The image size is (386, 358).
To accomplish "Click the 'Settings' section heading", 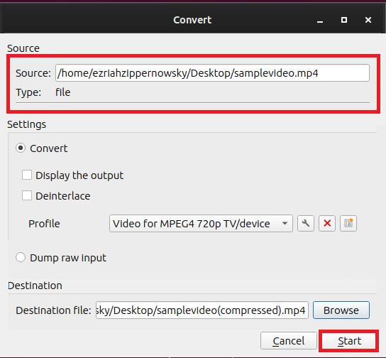I will pyautogui.click(x=26, y=124).
